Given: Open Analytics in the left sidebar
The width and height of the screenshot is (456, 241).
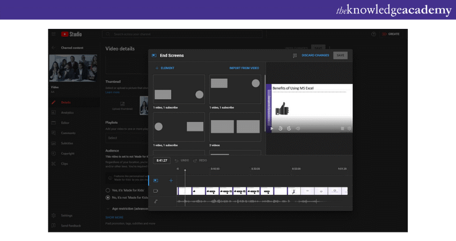Looking at the screenshot, I should tap(67, 112).
